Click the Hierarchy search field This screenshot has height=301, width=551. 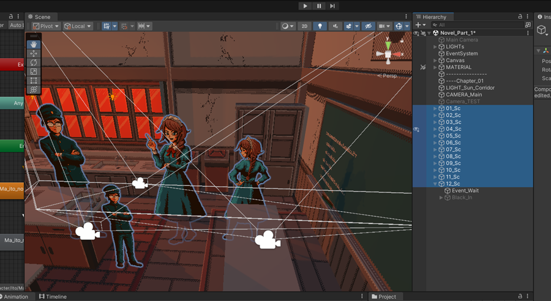pos(478,25)
